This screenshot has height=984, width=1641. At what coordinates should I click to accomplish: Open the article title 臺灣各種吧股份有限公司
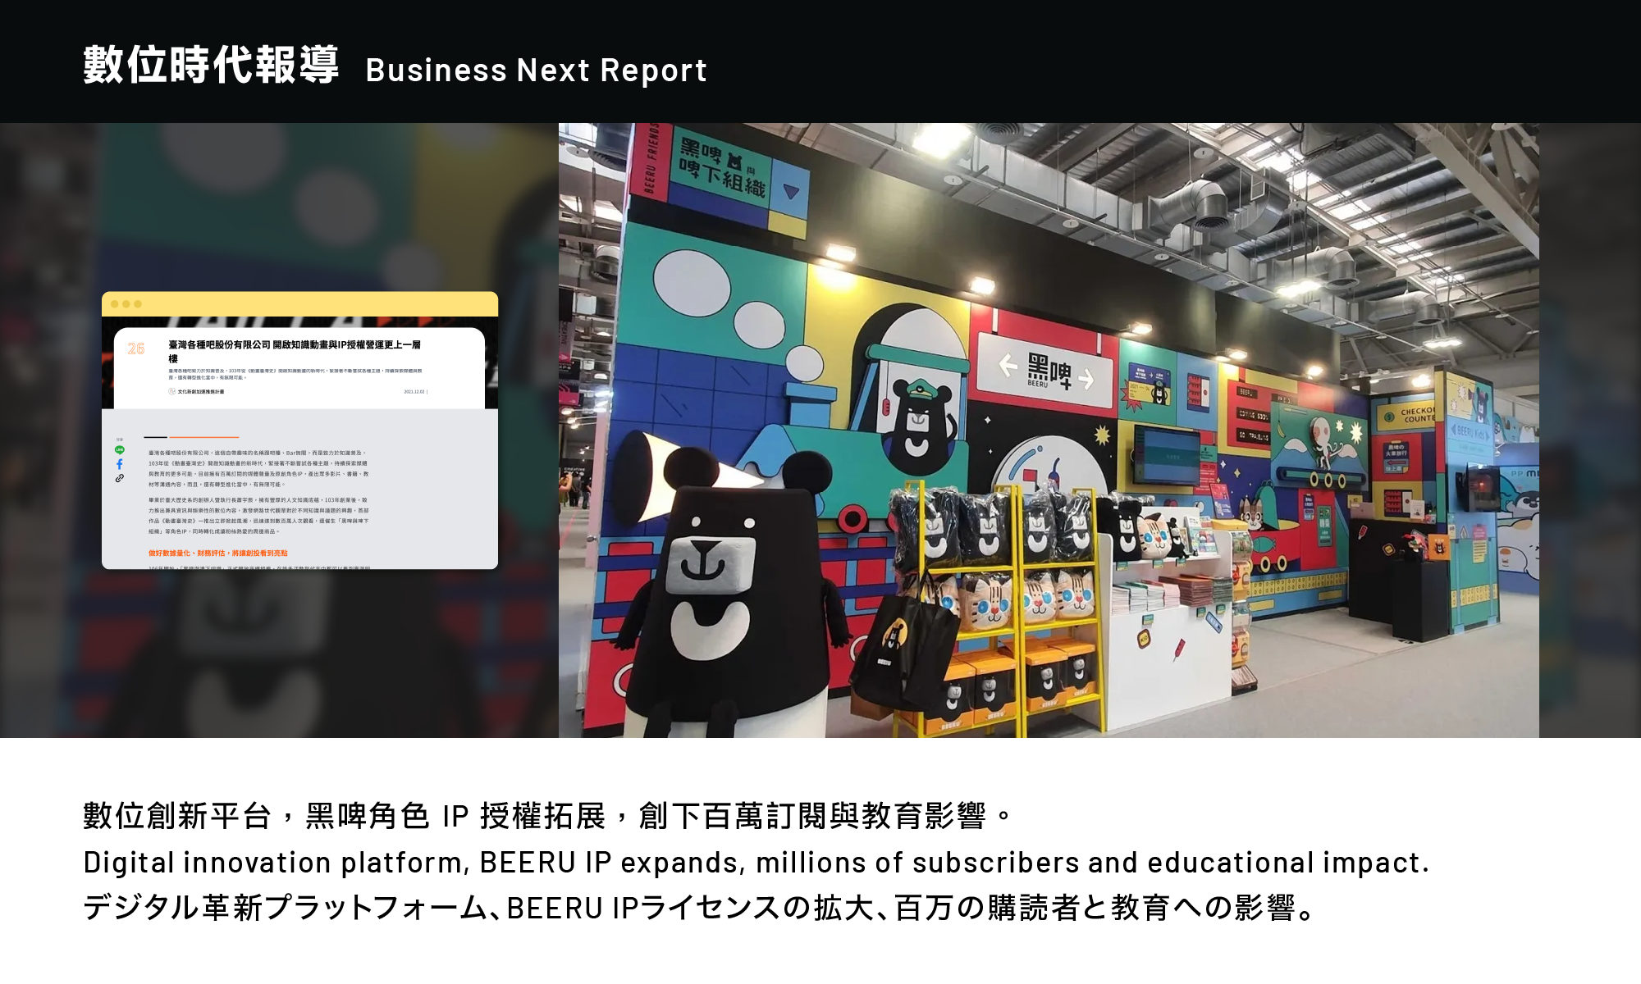294,345
